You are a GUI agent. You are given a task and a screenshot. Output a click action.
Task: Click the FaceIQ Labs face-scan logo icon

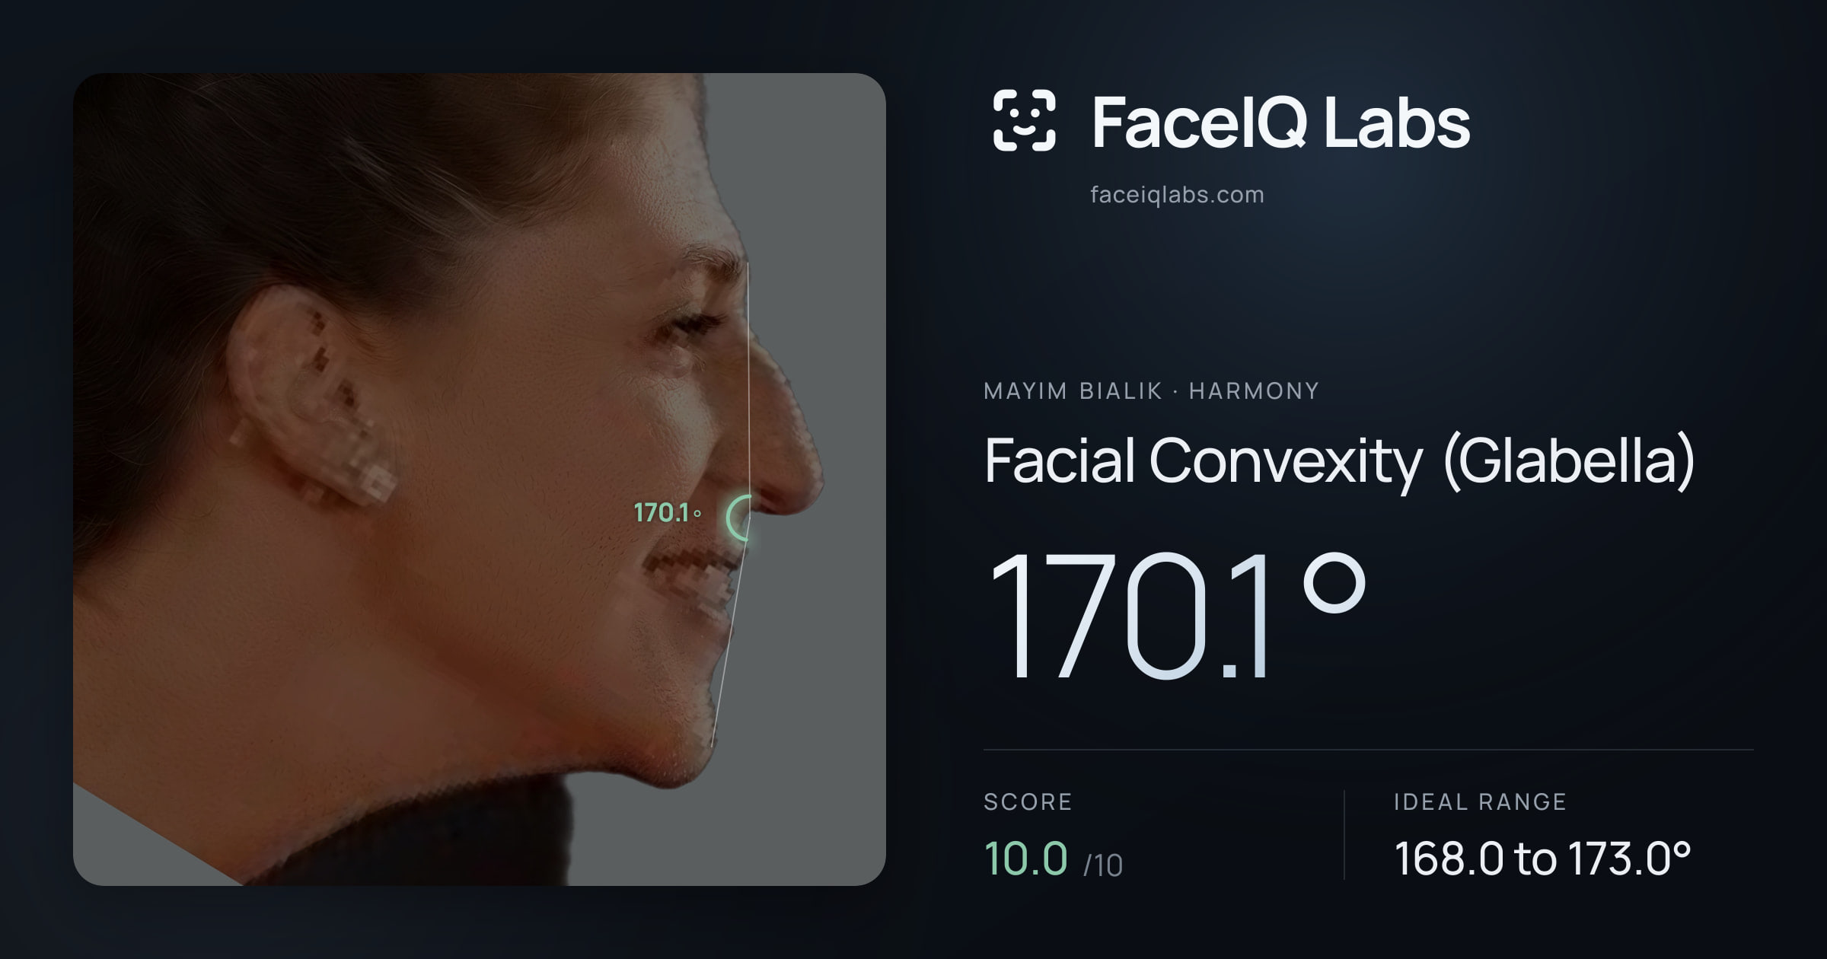coord(1024,120)
